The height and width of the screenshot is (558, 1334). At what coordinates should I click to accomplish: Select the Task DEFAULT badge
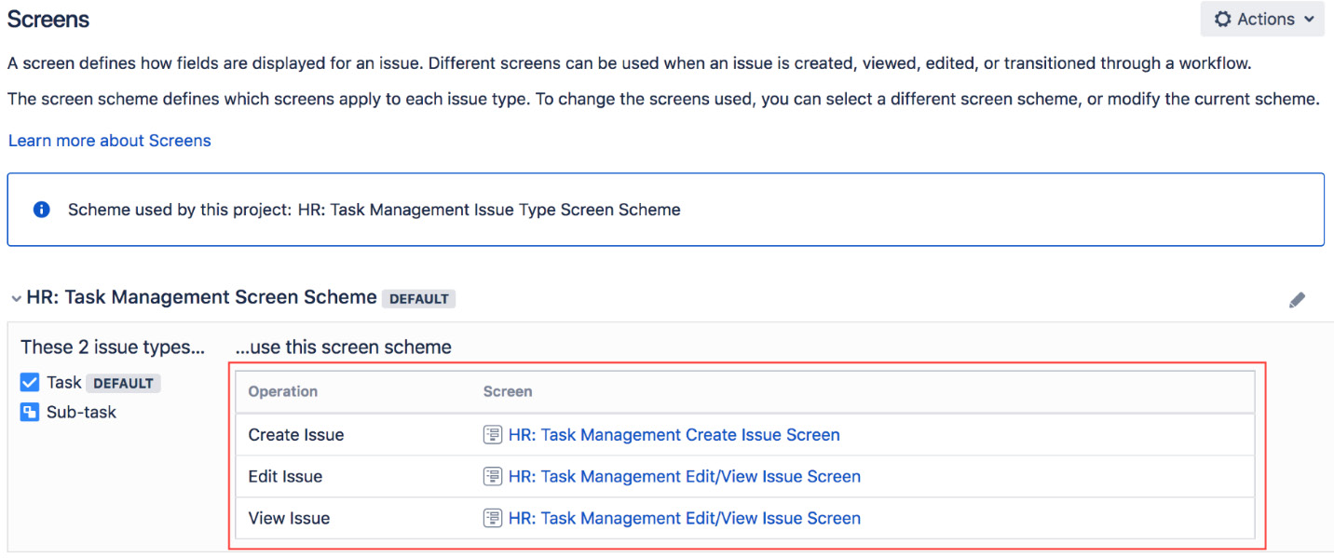pyautogui.click(x=123, y=383)
